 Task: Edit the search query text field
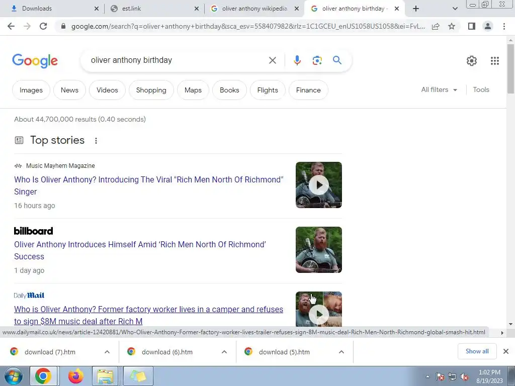178,60
